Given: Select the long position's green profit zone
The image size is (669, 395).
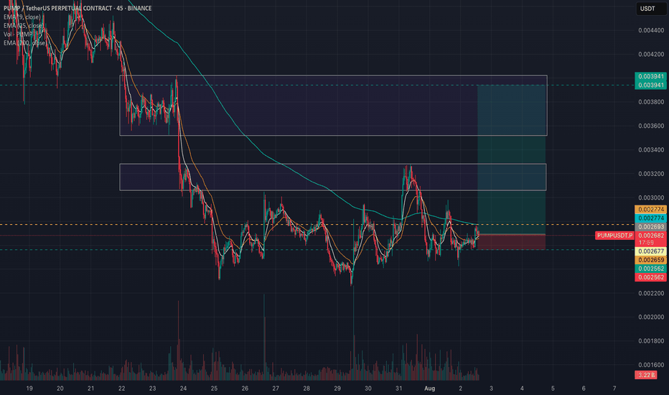Looking at the screenshot, I should (x=512, y=159).
